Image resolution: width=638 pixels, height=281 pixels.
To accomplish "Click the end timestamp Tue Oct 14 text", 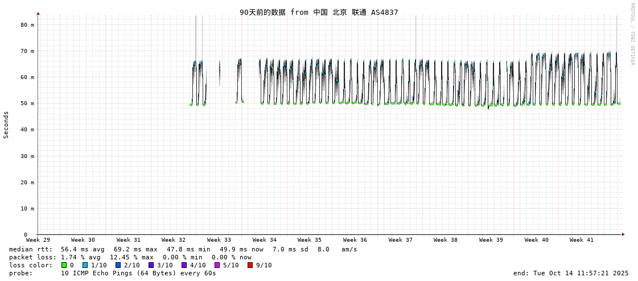I will click(x=571, y=273).
